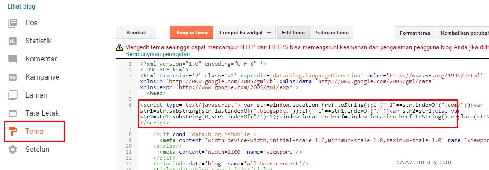489x170 pixels.
Task: Click the b:if cond='data:blog.isMobile' line
Action: [x=204, y=134]
